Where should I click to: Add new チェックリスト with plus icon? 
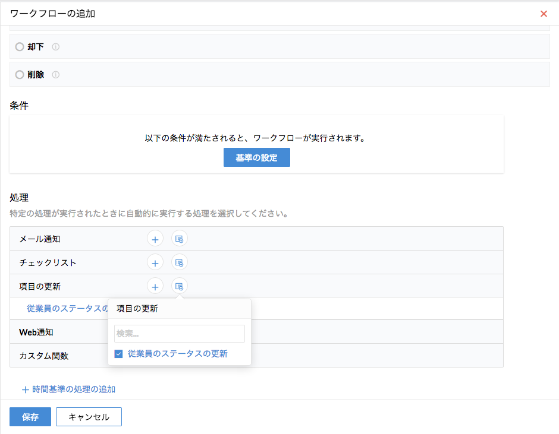coord(155,262)
